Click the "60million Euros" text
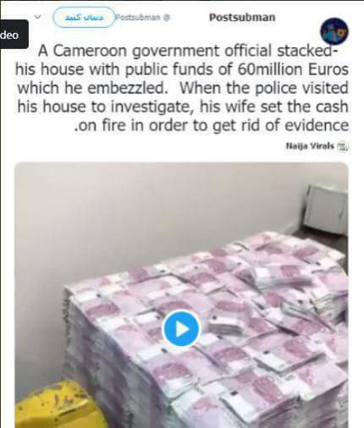This screenshot has width=364, height=428. click(293, 69)
